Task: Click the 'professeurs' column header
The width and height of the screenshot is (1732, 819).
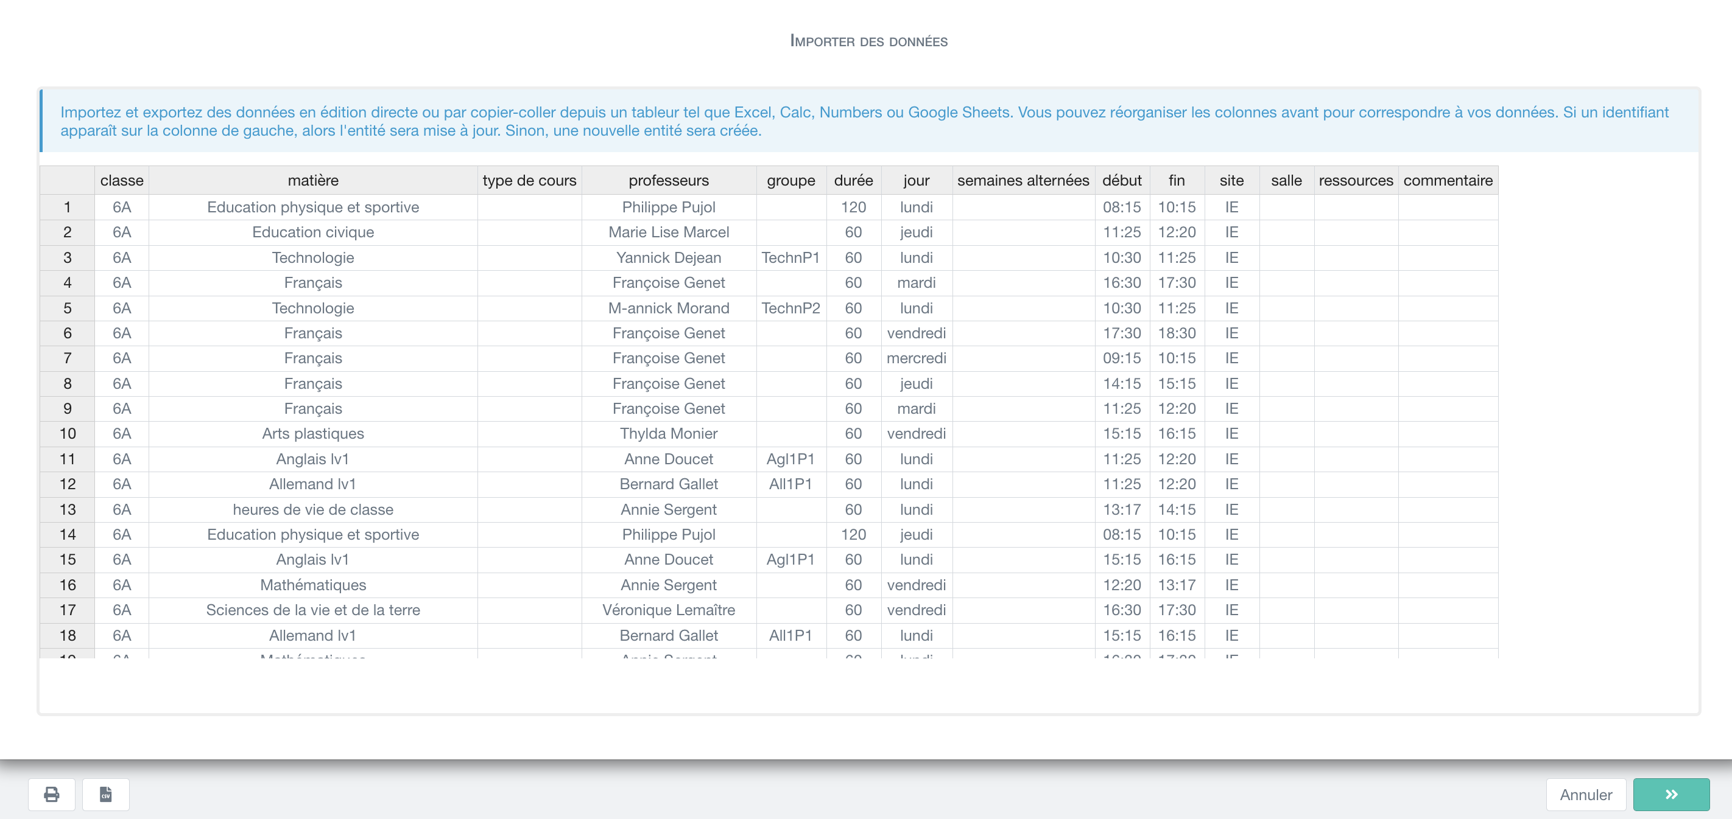Action: 668,180
